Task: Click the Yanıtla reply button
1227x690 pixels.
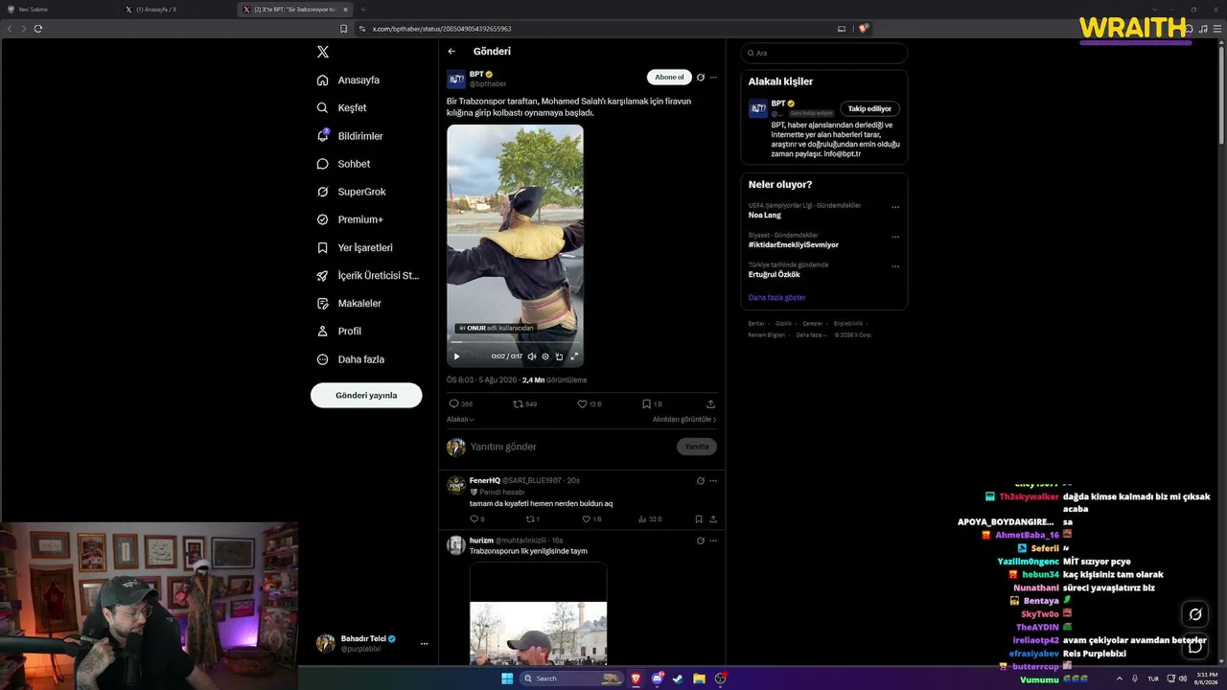Action: pyautogui.click(x=697, y=447)
